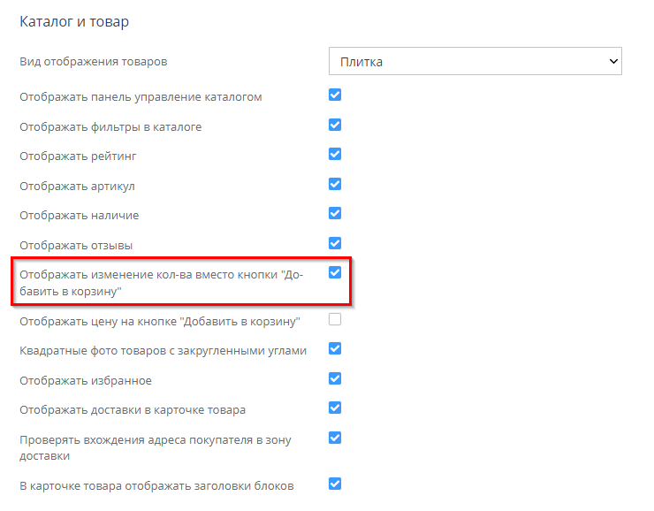Click the 'Отображать артикул' label text
654x511 pixels.
[77, 187]
